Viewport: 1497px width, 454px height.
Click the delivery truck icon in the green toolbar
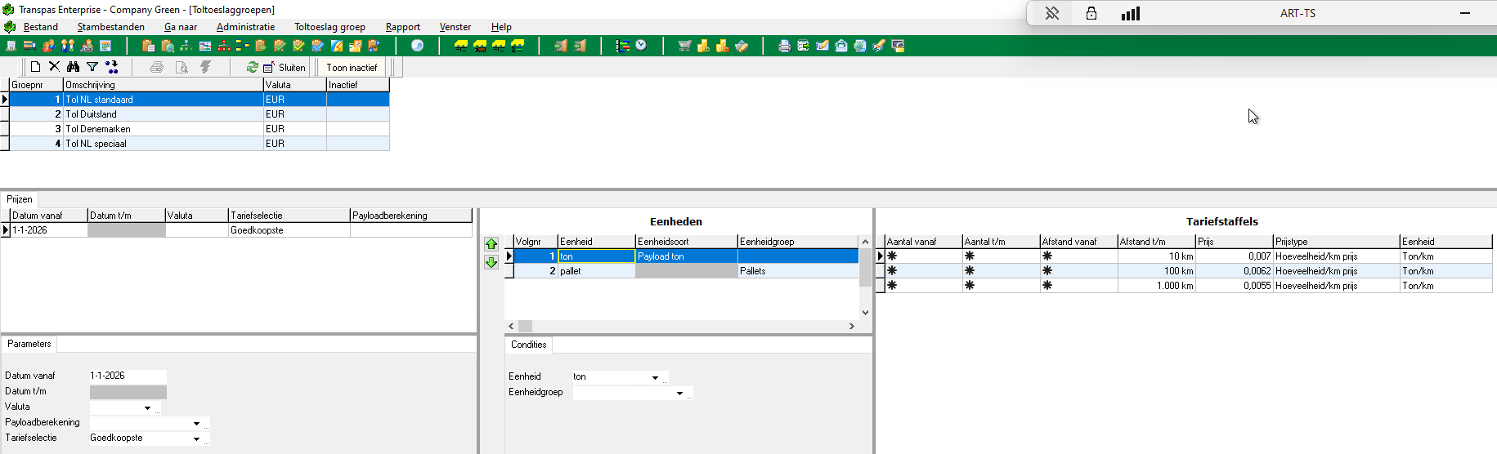click(x=29, y=46)
